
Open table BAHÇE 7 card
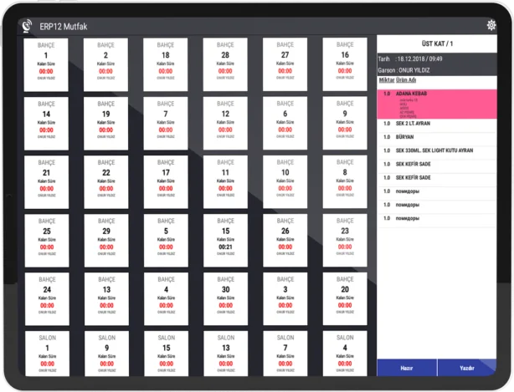coord(166,123)
